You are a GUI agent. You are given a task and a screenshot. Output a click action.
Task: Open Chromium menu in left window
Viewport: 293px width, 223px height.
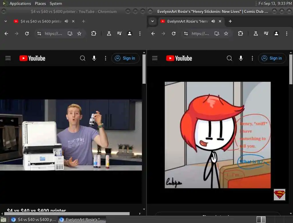point(140,34)
